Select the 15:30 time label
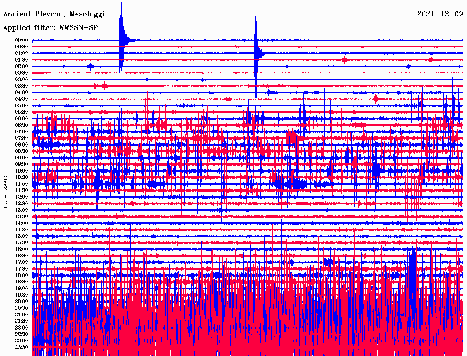The width and height of the screenshot is (467, 356). click(21, 243)
